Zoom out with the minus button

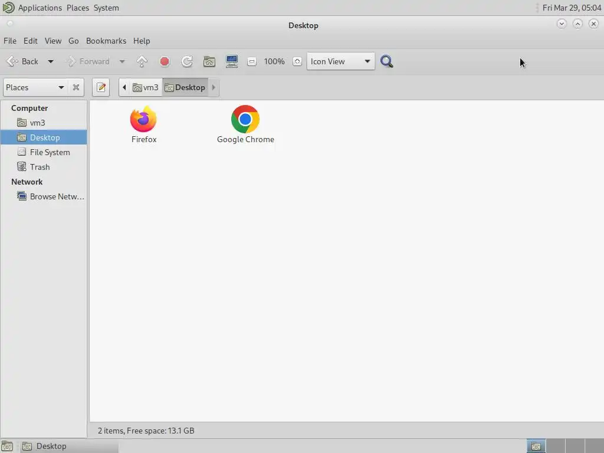click(251, 61)
